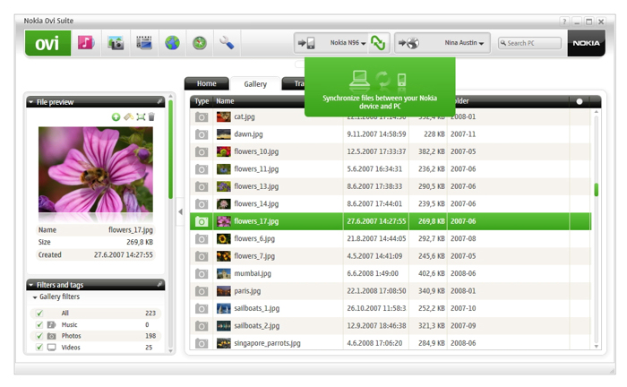Click the green add icon in File preview
The height and width of the screenshot is (387, 627).
(116, 116)
